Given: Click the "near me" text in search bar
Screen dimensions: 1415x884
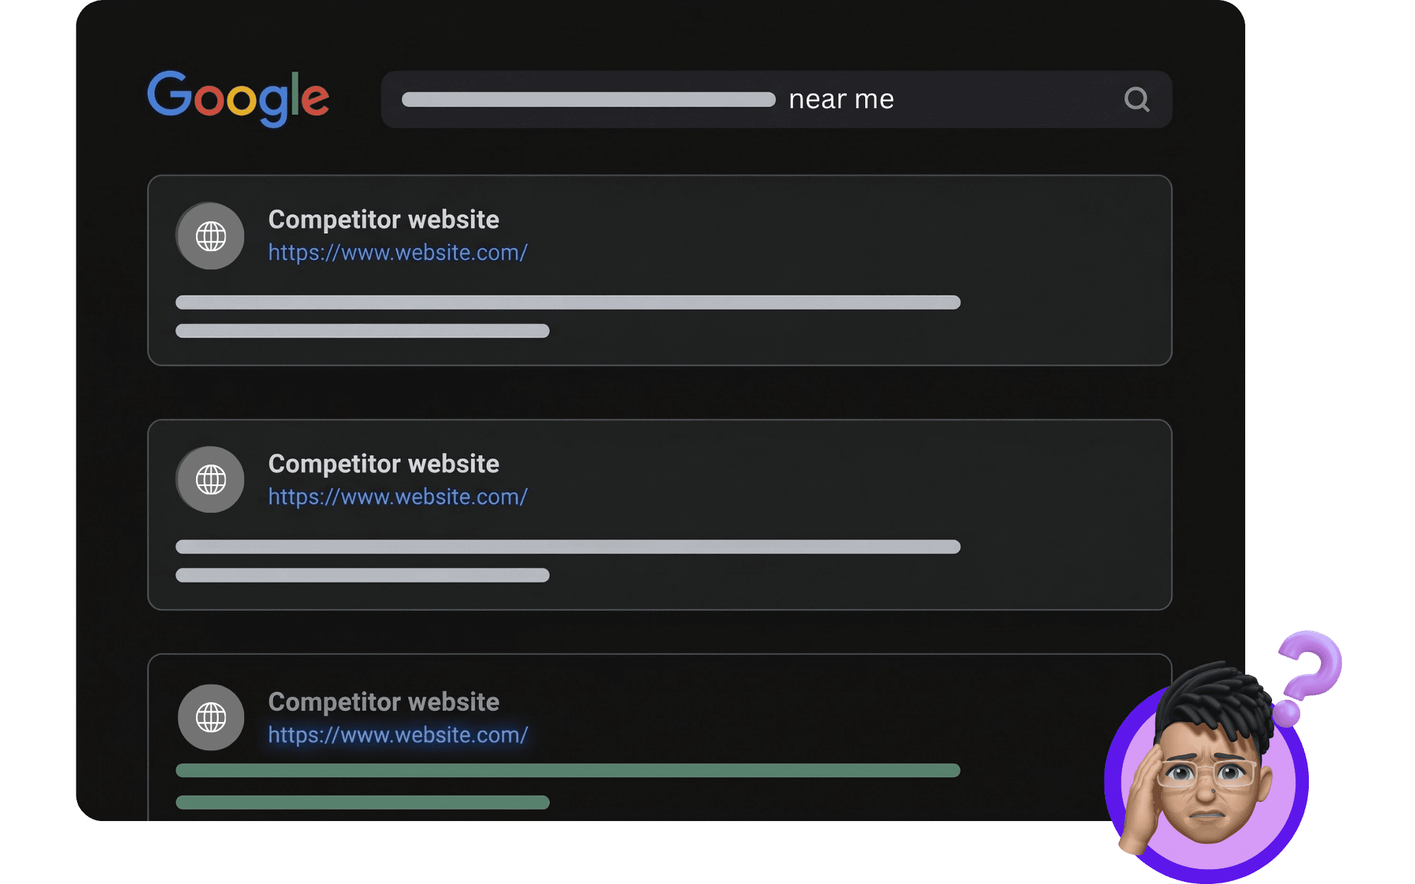Looking at the screenshot, I should (x=841, y=100).
